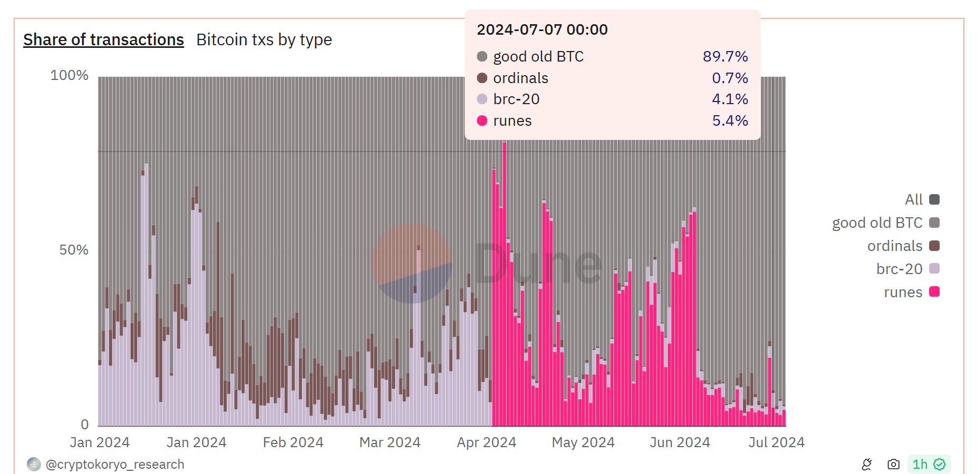Image resolution: width=977 pixels, height=474 pixels.
Task: Click the Jun 2024 x-axis label
Action: coord(680,442)
